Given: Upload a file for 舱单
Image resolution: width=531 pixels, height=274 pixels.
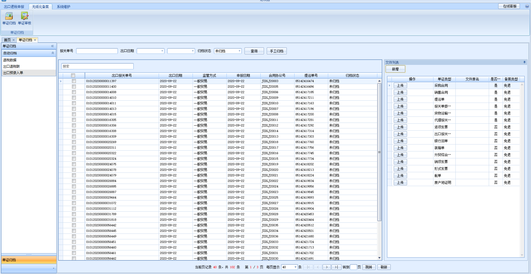Looking at the screenshot, I should 400,176.
